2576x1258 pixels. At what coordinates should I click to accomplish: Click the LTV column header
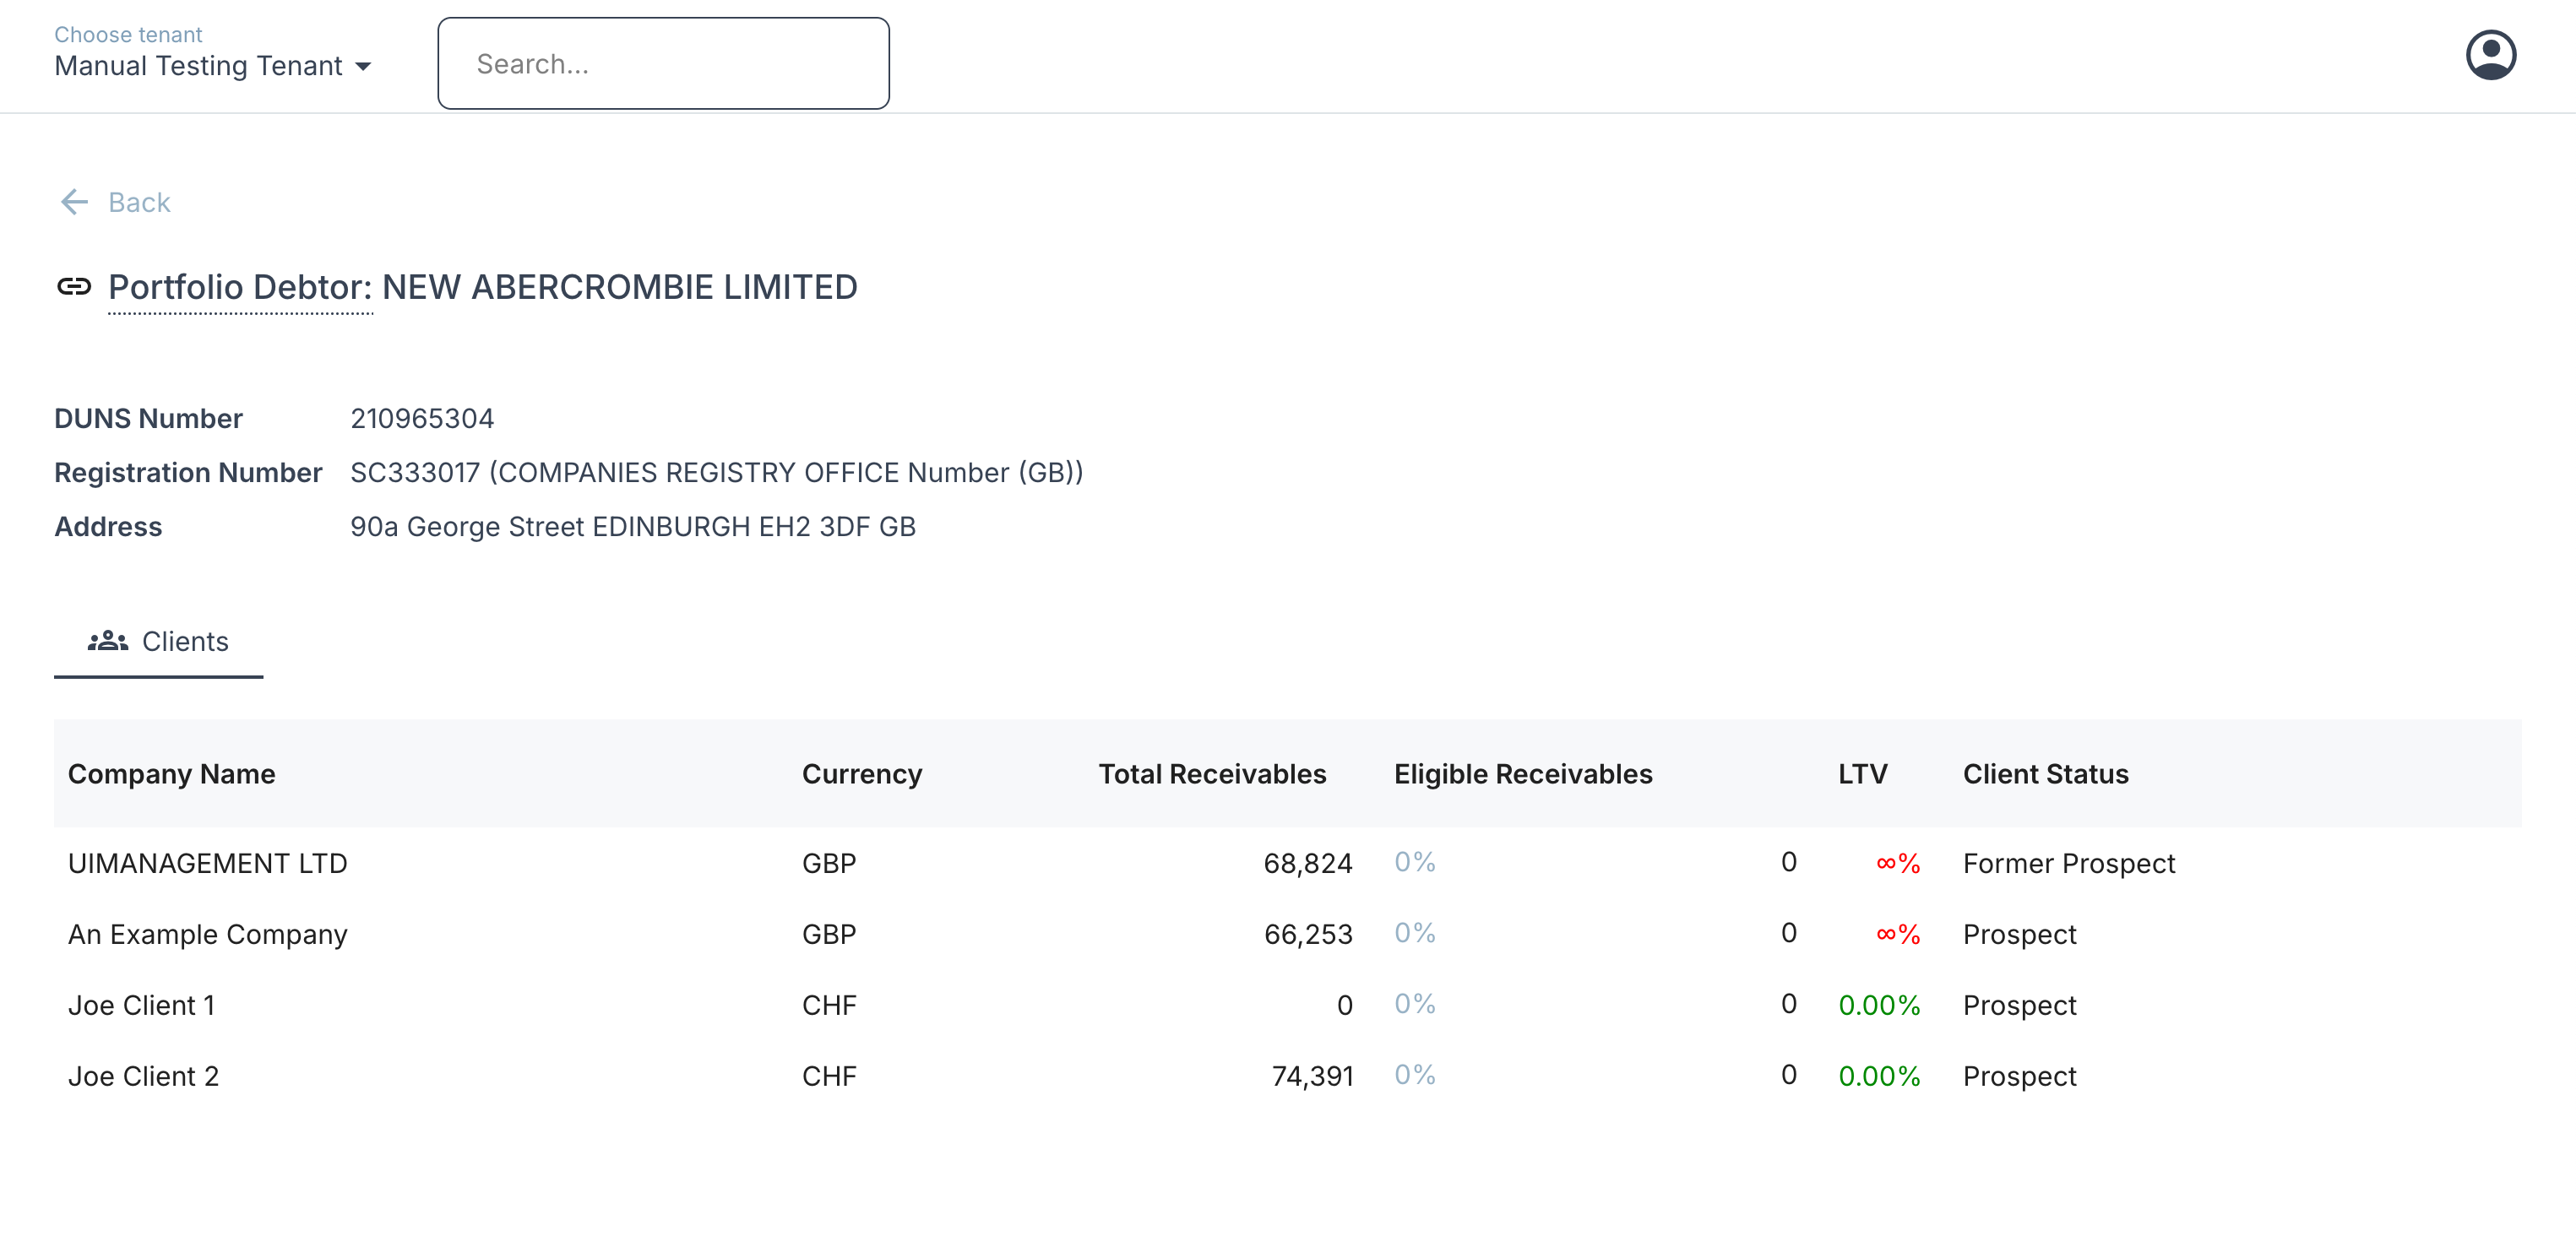1862,774
